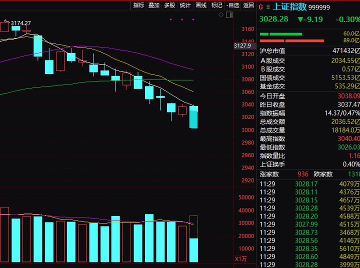
Task: Click the 跌家数 label
Action: point(323,174)
